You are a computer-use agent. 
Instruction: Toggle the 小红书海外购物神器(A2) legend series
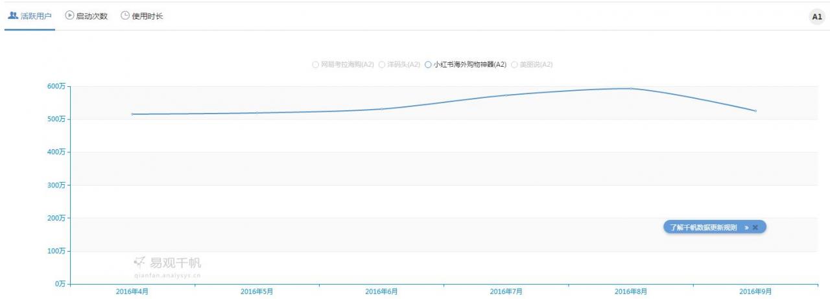[466, 65]
